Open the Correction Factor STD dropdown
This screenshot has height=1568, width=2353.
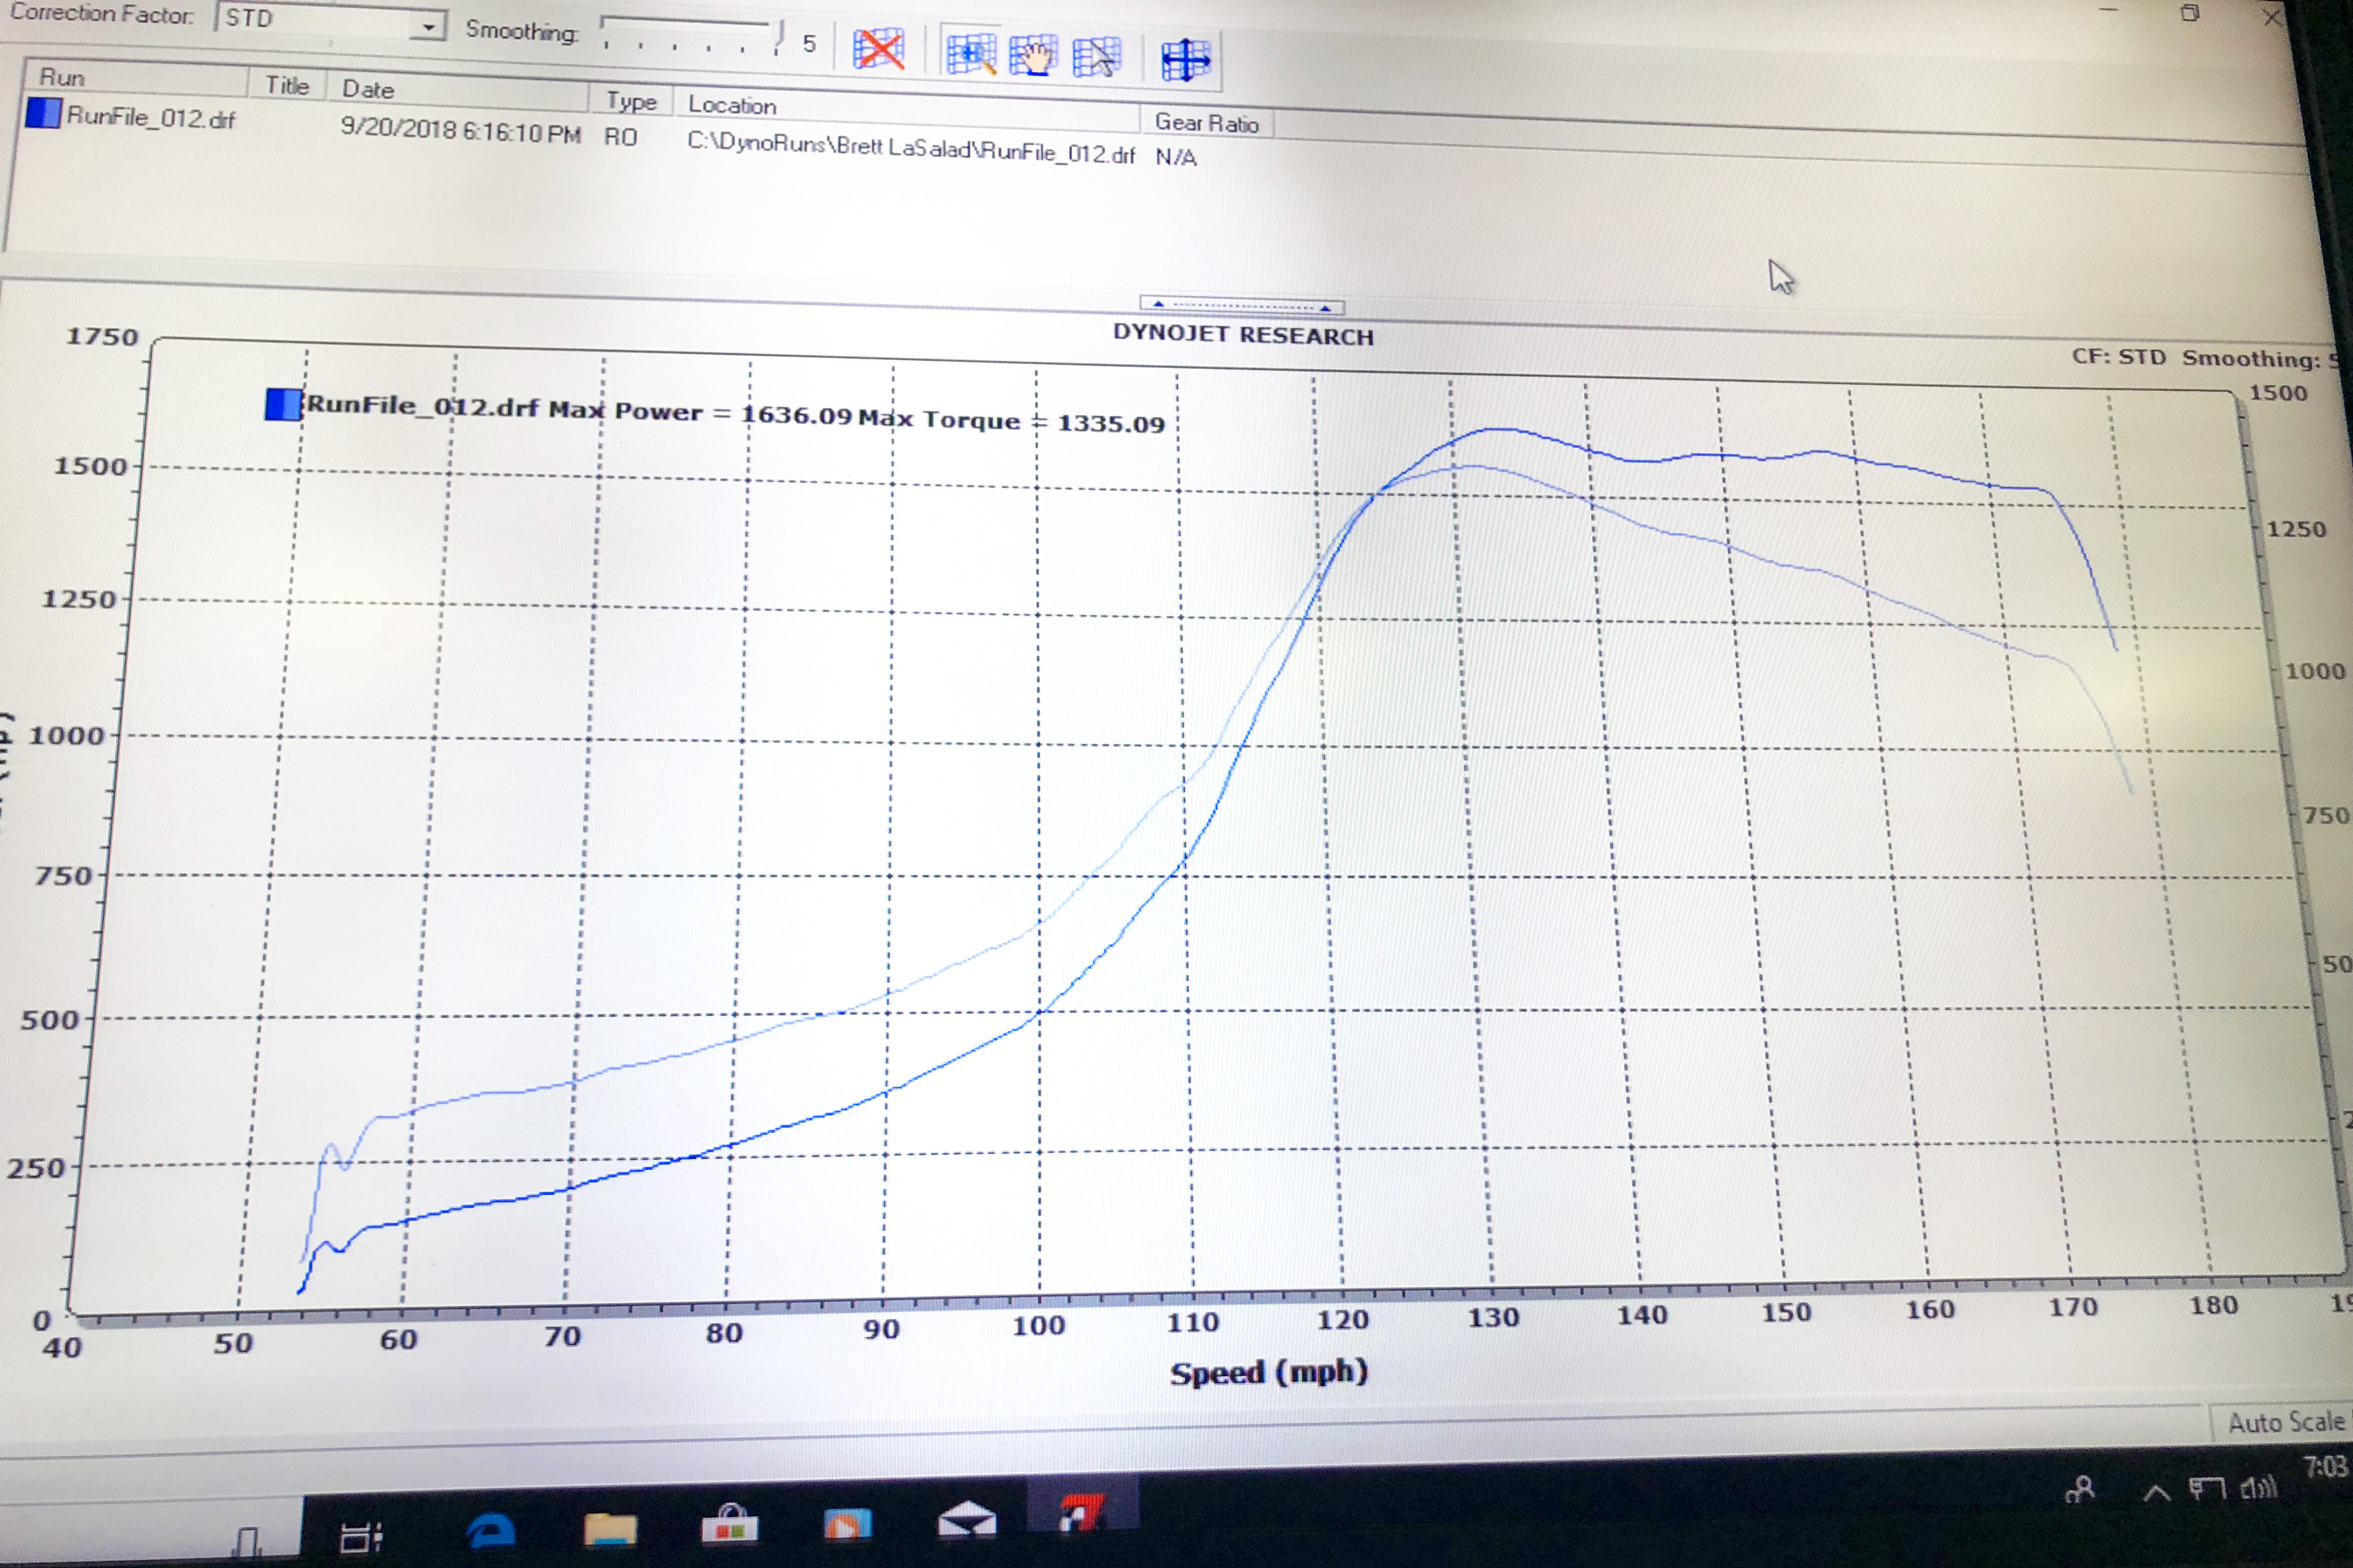point(330,21)
